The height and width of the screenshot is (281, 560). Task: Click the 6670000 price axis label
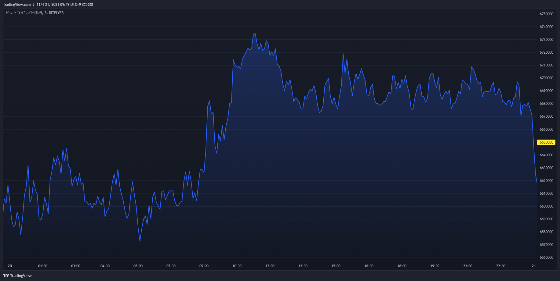tap(547, 116)
